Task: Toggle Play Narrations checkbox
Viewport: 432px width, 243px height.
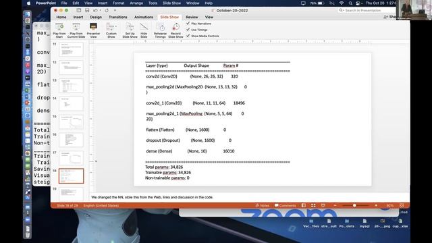Action: pos(188,24)
